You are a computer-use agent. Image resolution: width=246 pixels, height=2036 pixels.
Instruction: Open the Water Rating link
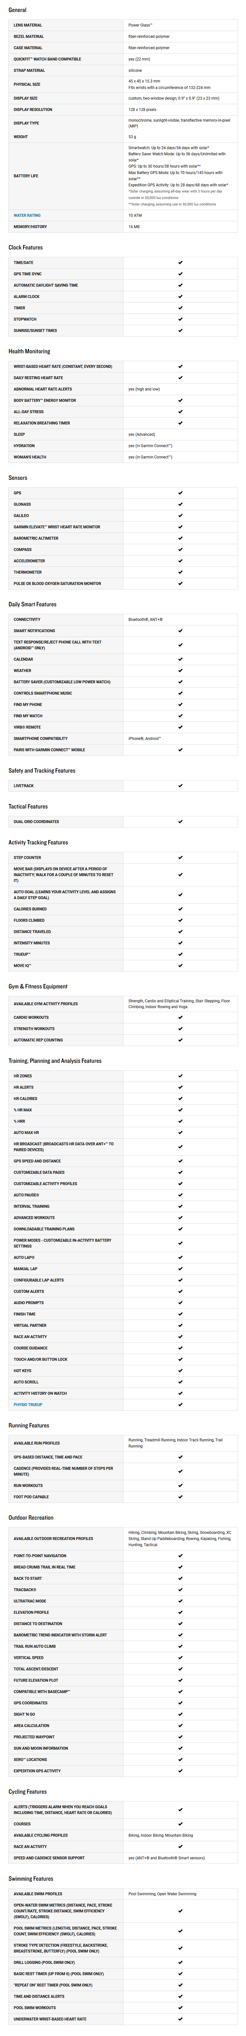(27, 215)
